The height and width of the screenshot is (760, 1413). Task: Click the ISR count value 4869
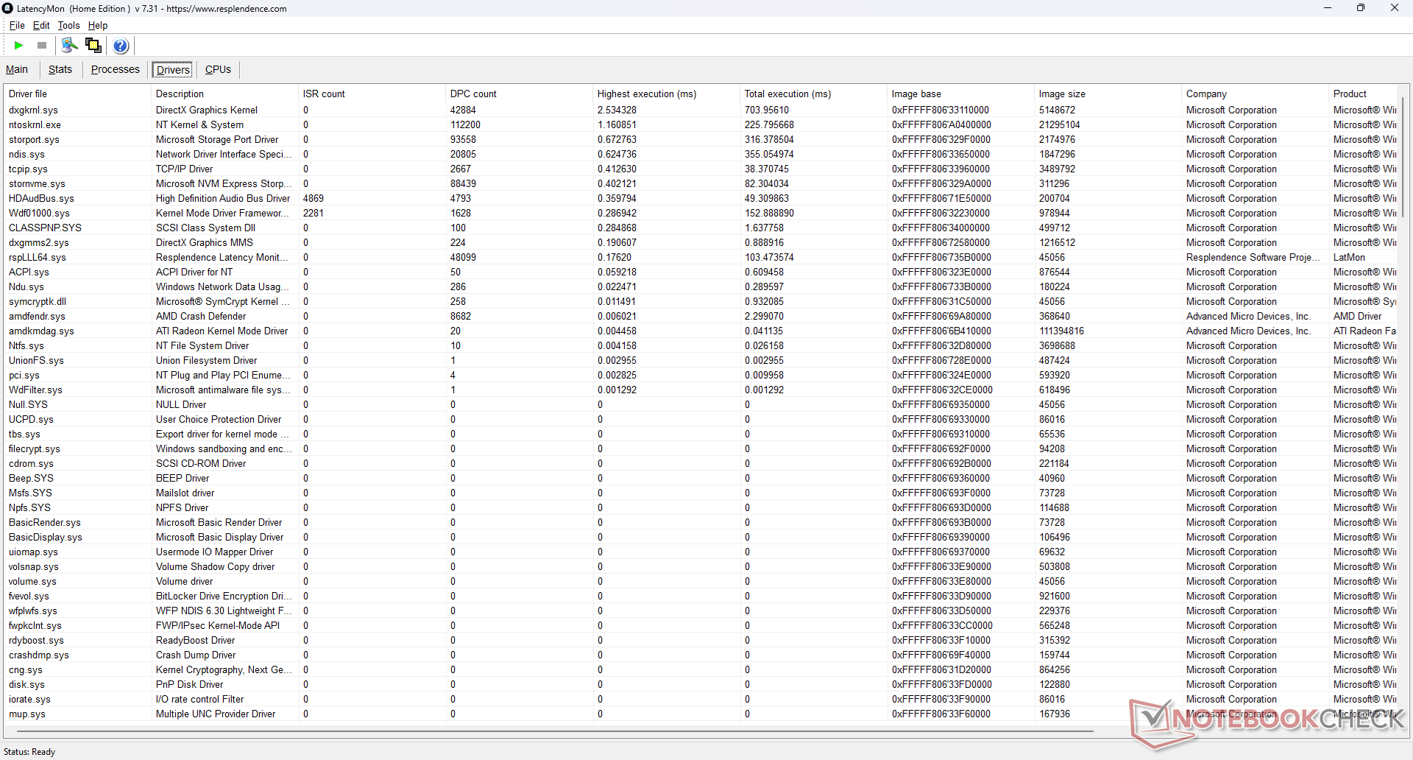pos(314,198)
